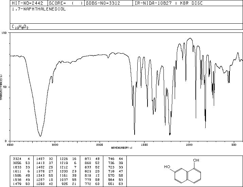Viewport: 243px width, 187px height.
Task: Click the 1402 peak entry in table
Action: pos(45,167)
